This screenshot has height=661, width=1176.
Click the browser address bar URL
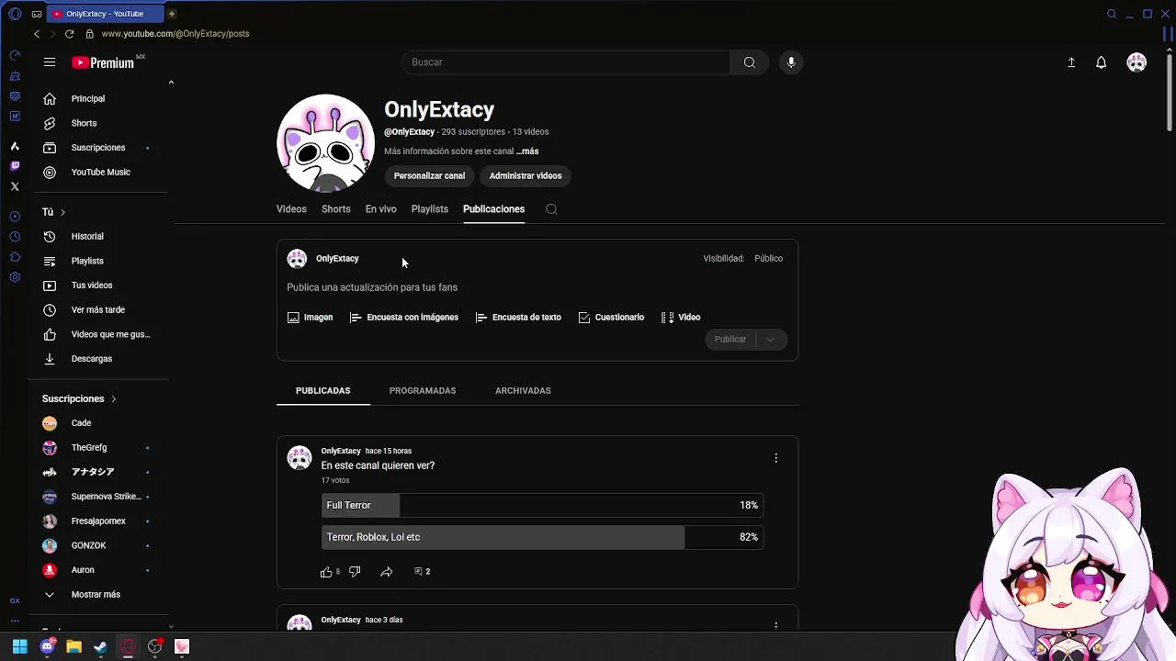175,34
